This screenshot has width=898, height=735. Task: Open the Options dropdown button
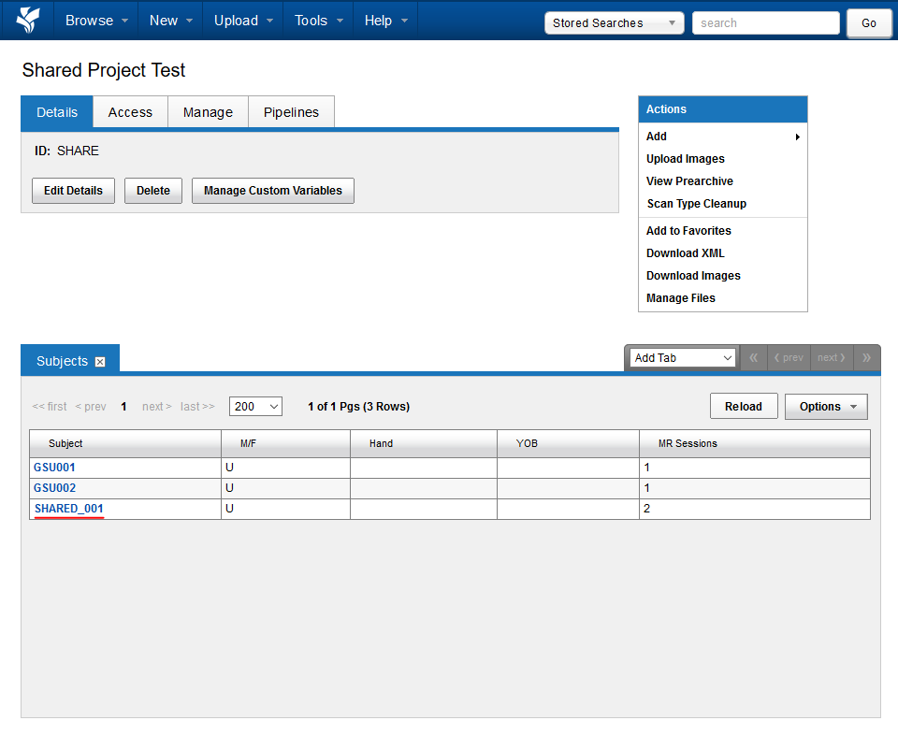(826, 407)
